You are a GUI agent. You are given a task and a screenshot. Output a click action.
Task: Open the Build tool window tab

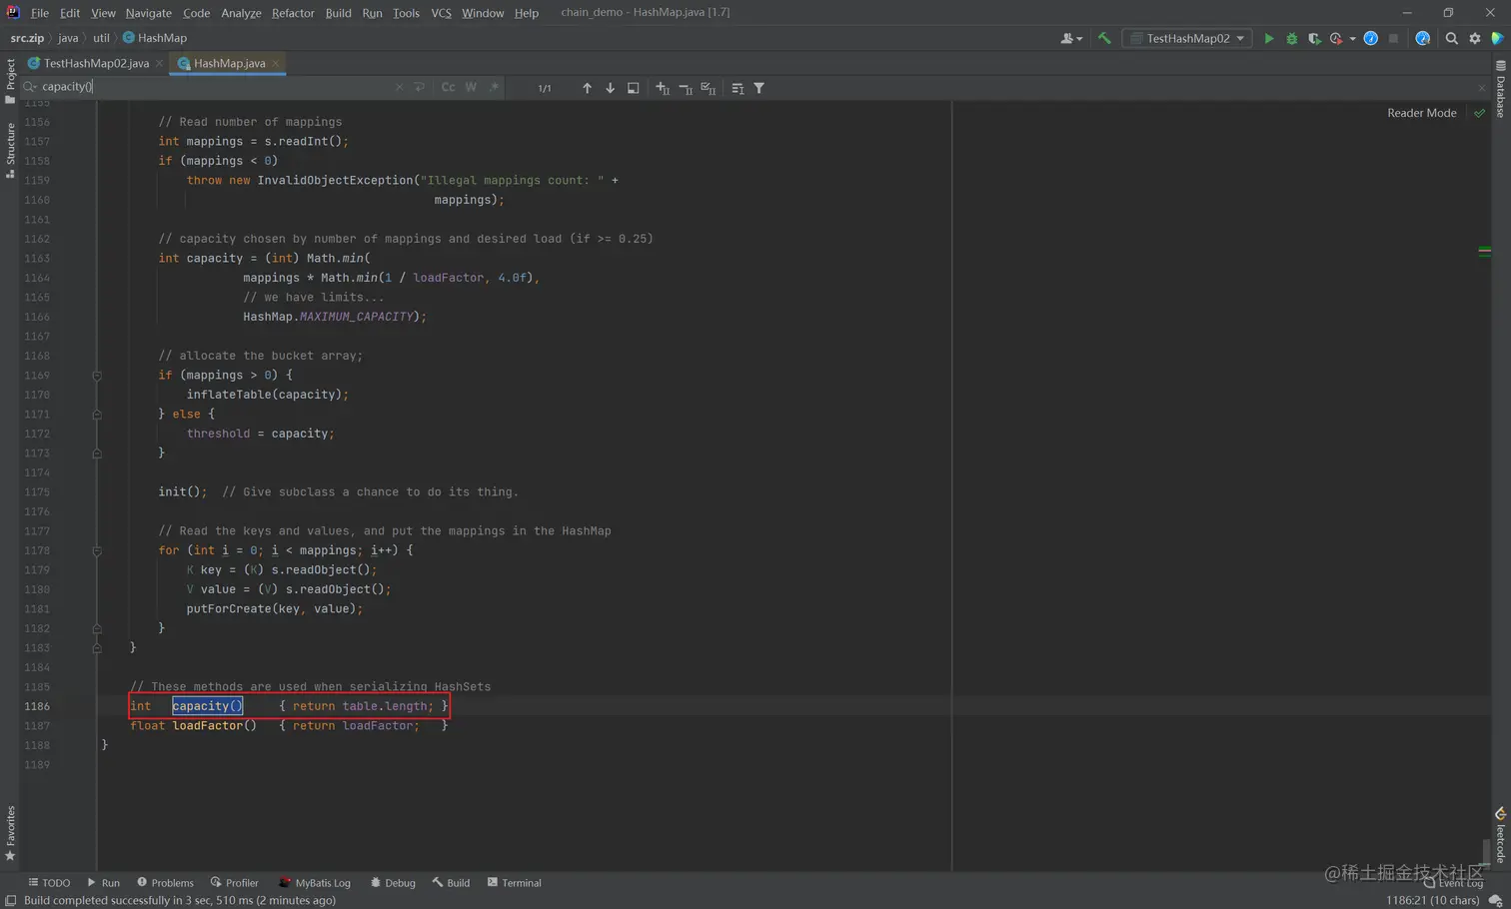(451, 883)
